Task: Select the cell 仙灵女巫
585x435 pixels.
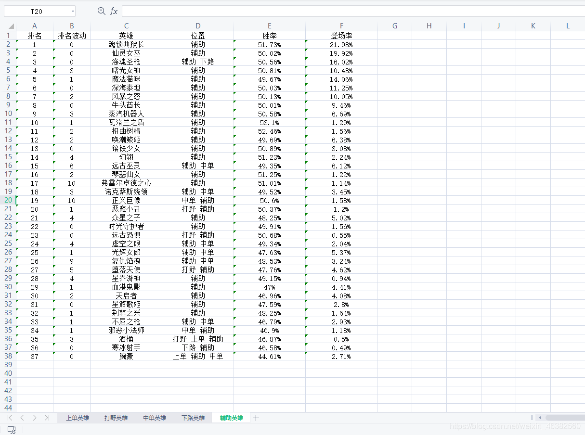Action: pyautogui.click(x=126, y=53)
